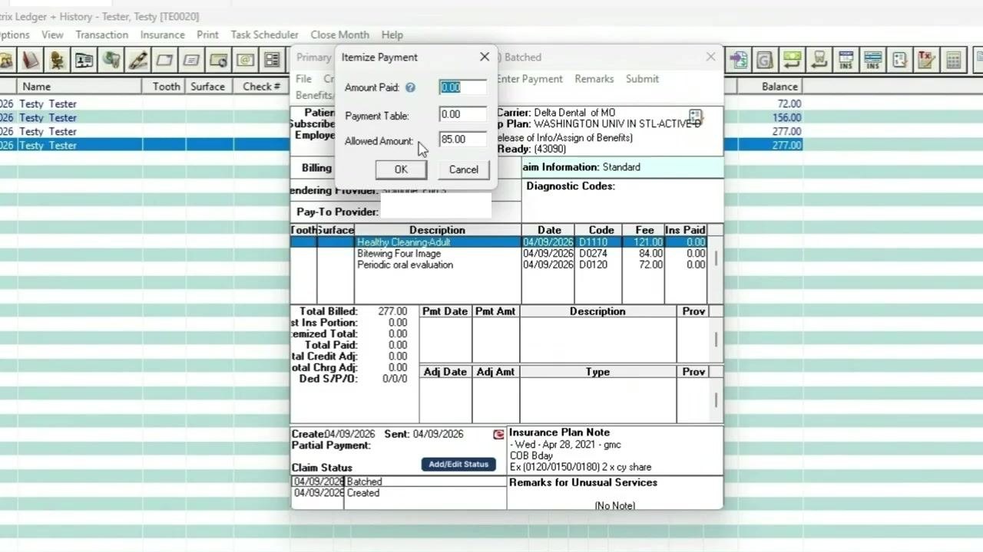Open the letter G toolbar icon
Image resolution: width=983 pixels, height=552 pixels.
point(765,59)
